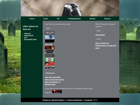Open the Sleepy Circus site button
The width and height of the screenshot is (140, 105).
[x=50, y=47]
